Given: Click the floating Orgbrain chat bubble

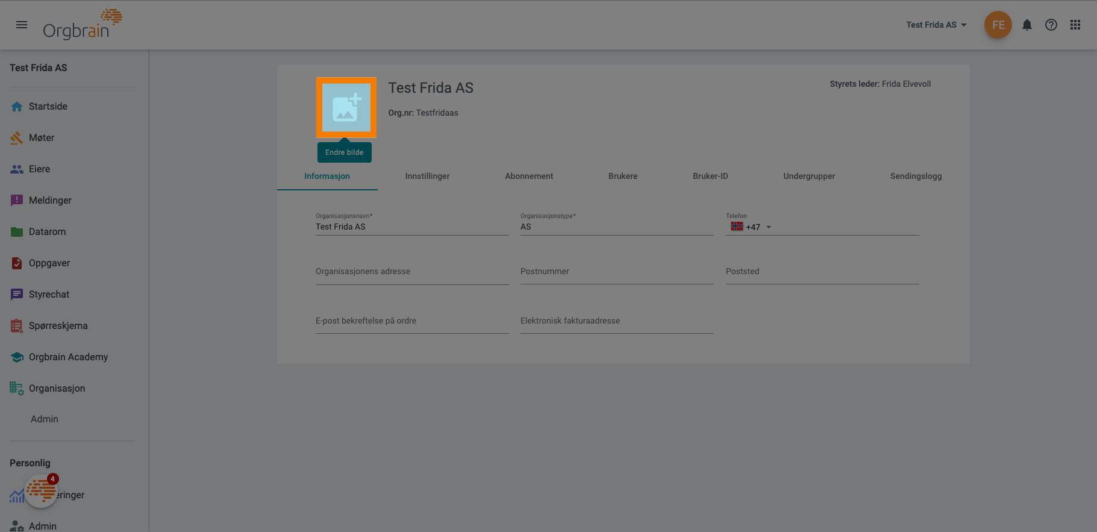Looking at the screenshot, I should (41, 491).
